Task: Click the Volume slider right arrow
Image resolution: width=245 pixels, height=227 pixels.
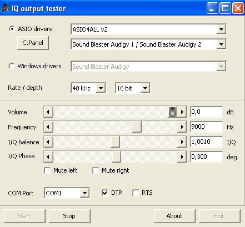Action: point(182,112)
